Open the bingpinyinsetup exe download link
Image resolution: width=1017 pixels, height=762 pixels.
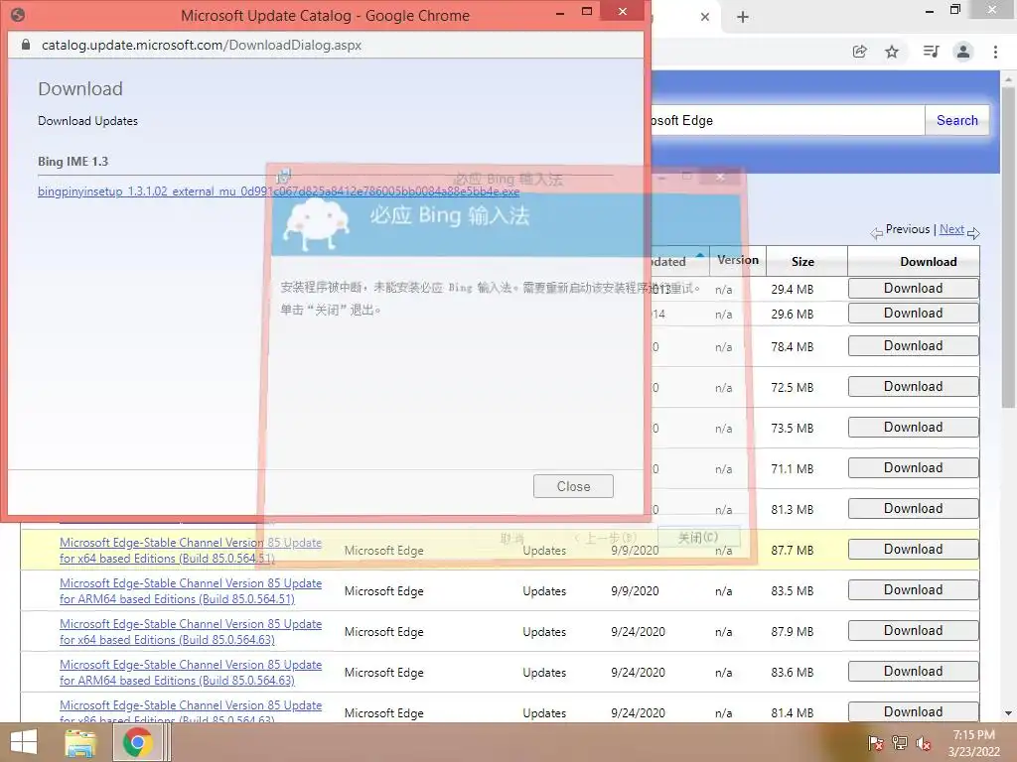point(278,191)
